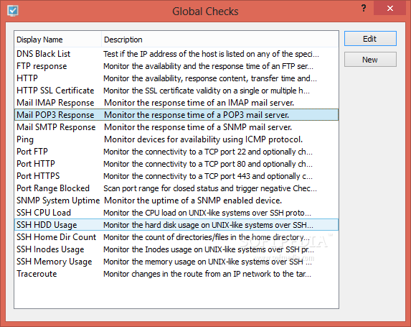Click the New button
Screen dimensions: 411x327
(x=370, y=60)
